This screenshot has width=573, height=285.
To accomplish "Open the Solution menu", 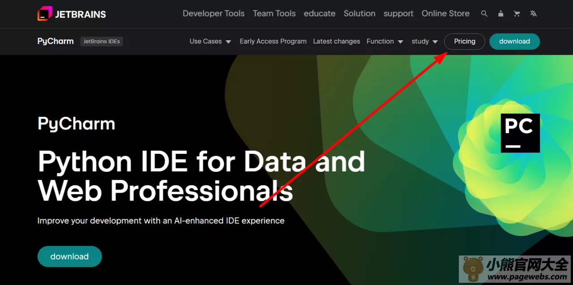I will click(x=359, y=13).
